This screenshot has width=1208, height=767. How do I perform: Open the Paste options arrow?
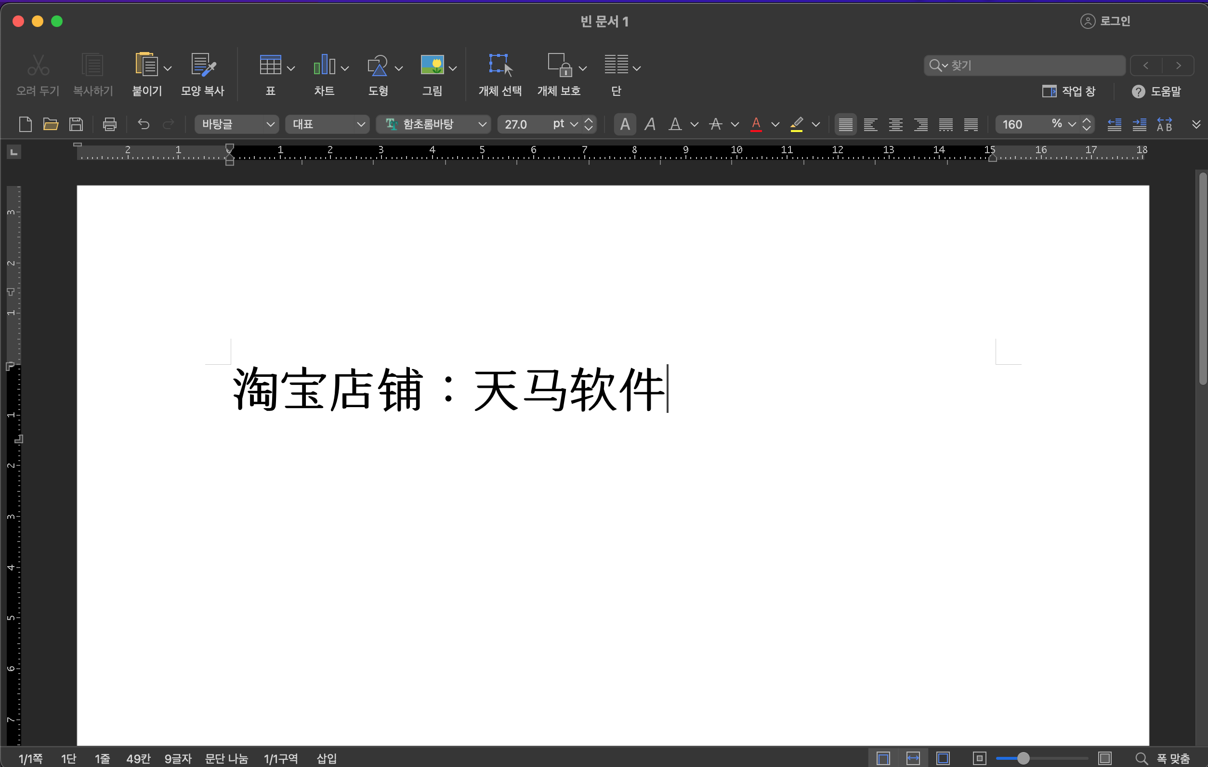click(168, 68)
